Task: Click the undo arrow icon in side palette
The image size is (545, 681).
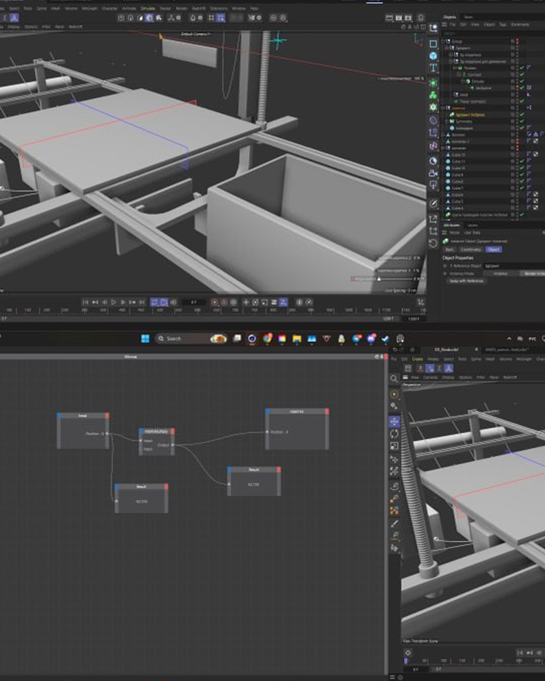Action: point(433,243)
